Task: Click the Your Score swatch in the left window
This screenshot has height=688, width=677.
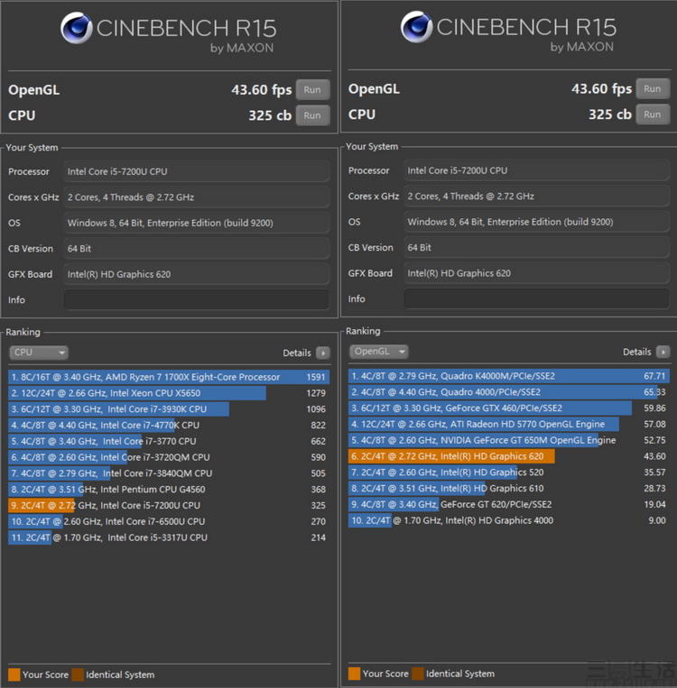Action: pos(14,674)
